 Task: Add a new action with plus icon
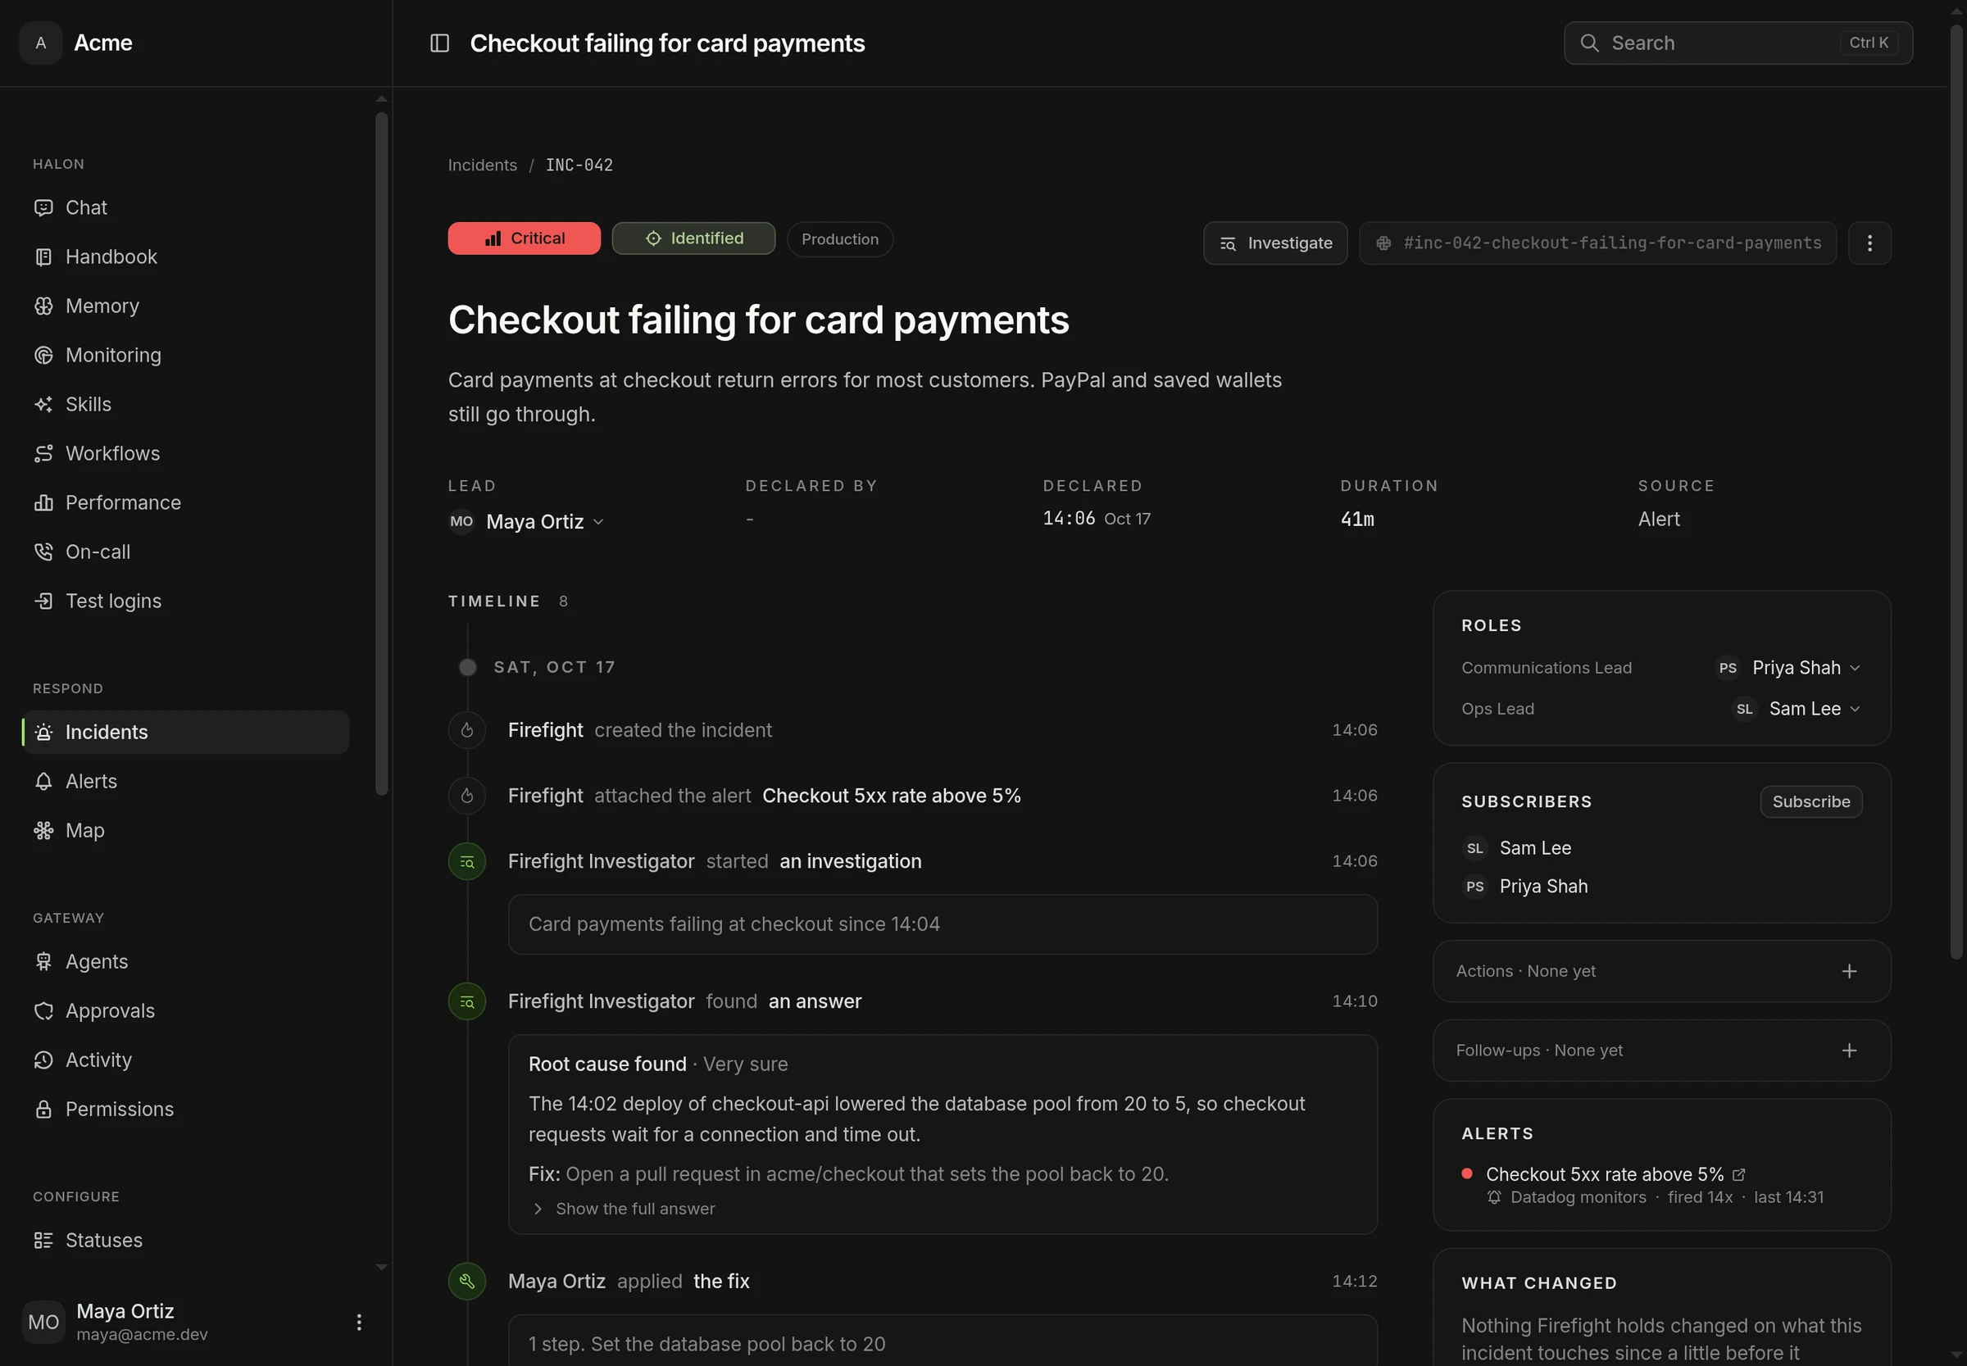coord(1849,971)
